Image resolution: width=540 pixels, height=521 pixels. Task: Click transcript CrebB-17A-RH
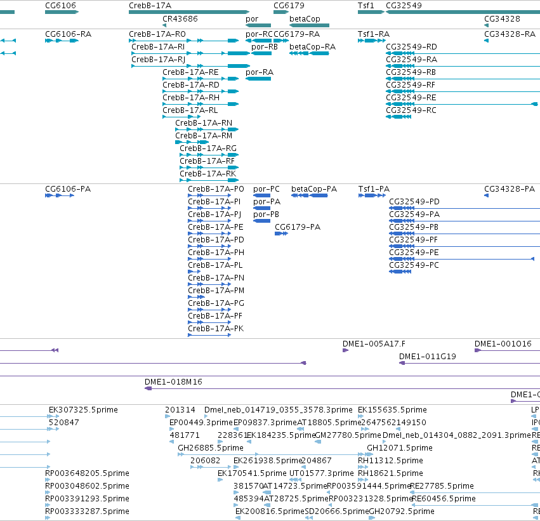point(201,104)
